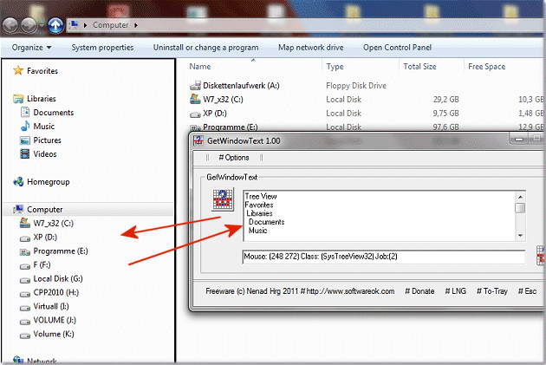This screenshot has width=546, height=365.
Task: Click Map network drive in the toolbar
Action: point(310,48)
